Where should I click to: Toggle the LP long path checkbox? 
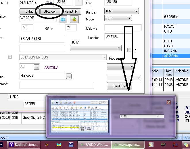(129, 50)
